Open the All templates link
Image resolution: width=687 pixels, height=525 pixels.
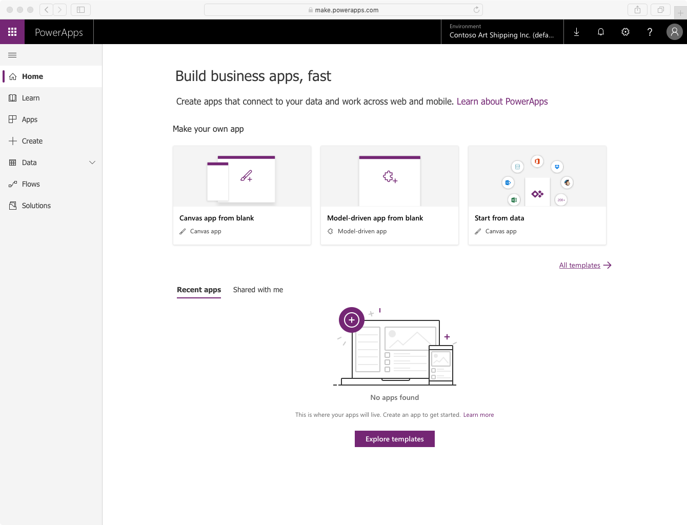click(x=579, y=265)
